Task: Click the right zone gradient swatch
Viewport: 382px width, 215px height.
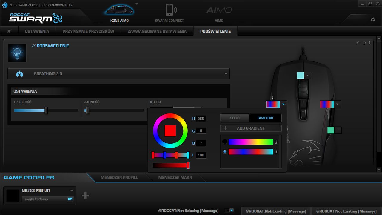Action: [327, 104]
